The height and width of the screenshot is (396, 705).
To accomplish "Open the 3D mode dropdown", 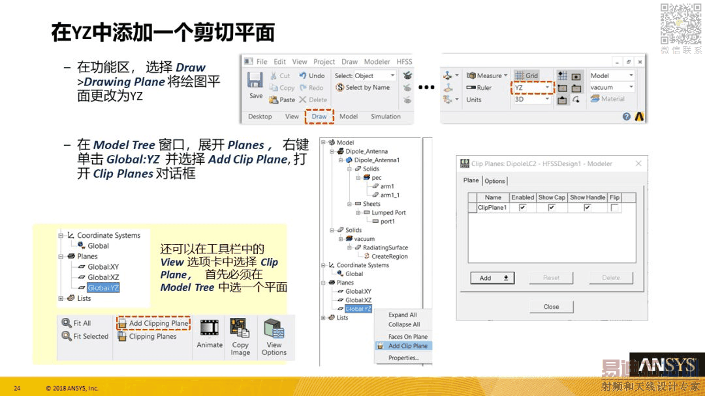I will [x=547, y=99].
